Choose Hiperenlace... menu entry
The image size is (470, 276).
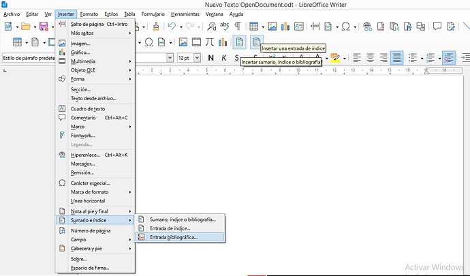point(95,155)
